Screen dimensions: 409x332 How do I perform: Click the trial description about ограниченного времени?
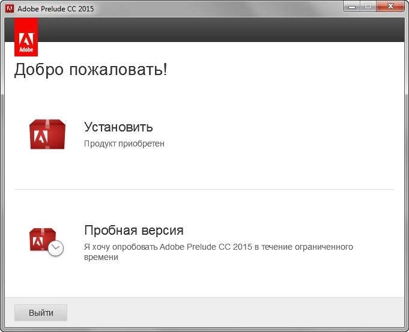tap(219, 252)
